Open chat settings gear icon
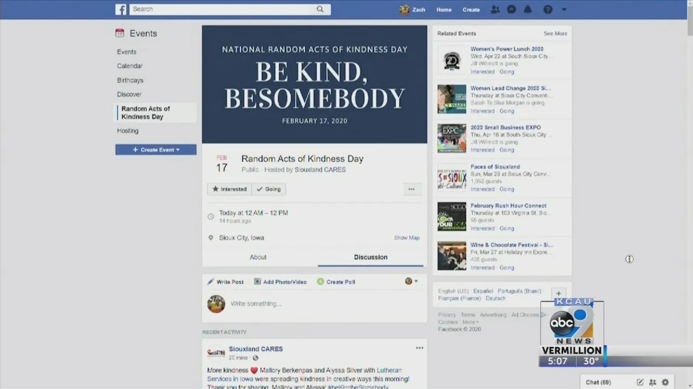The image size is (693, 389). pyautogui.click(x=665, y=382)
